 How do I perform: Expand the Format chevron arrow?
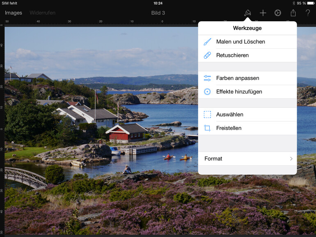pyautogui.click(x=291, y=159)
